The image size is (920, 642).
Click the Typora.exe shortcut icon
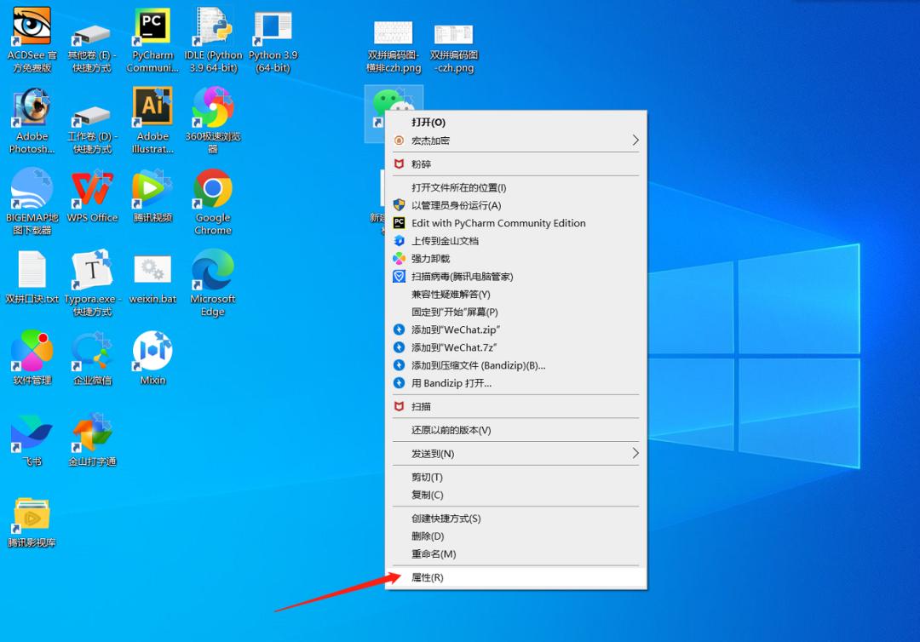point(92,269)
